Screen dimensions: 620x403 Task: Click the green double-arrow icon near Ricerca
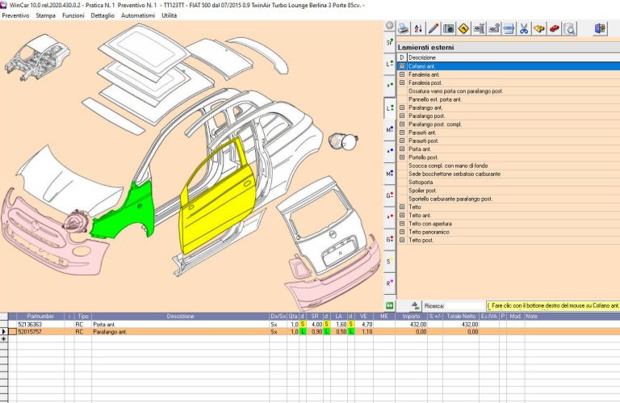(390, 305)
